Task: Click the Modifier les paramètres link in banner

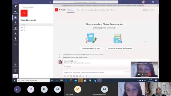Action: point(138,6)
